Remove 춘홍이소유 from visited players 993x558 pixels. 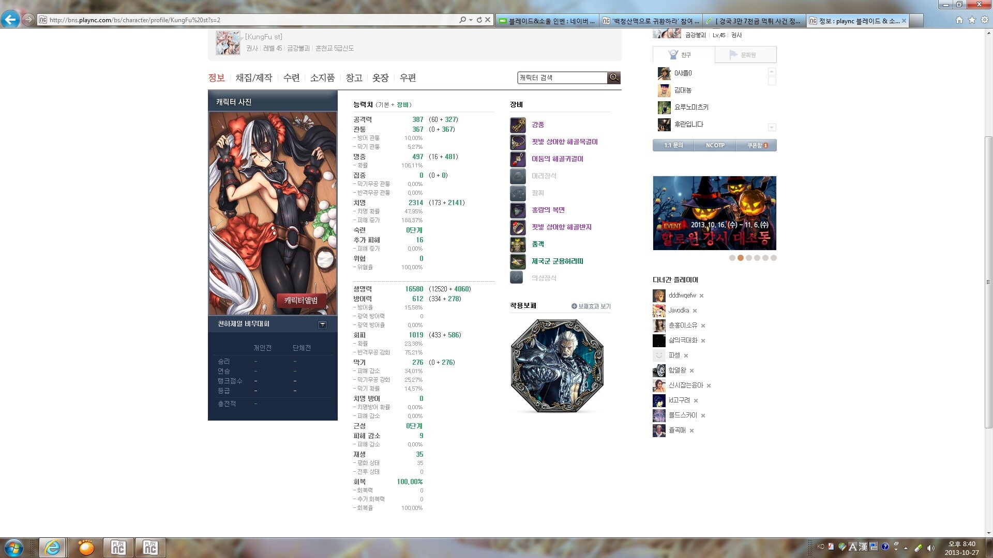pos(703,326)
